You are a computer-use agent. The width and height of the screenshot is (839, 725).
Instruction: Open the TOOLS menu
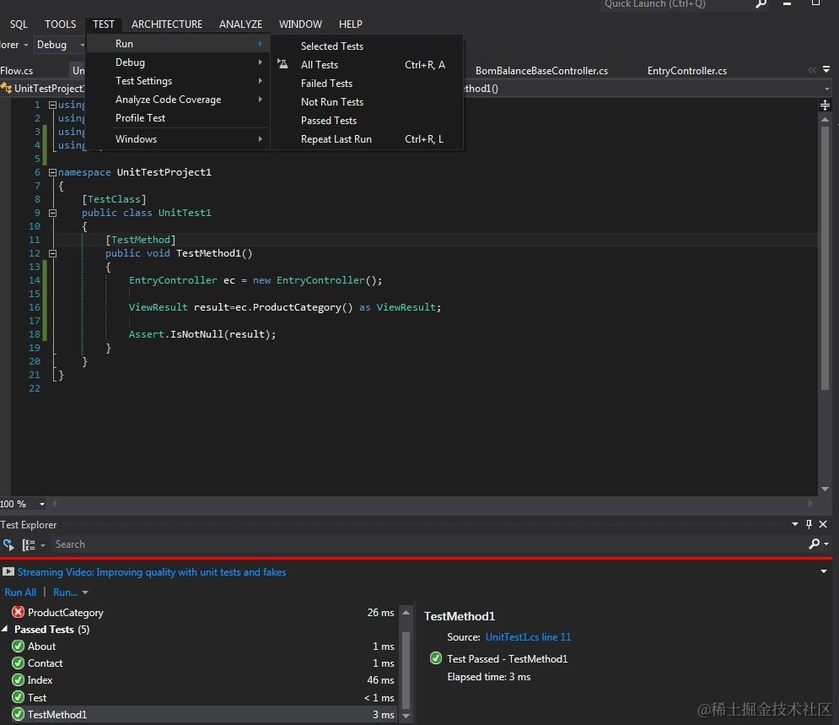click(x=60, y=24)
